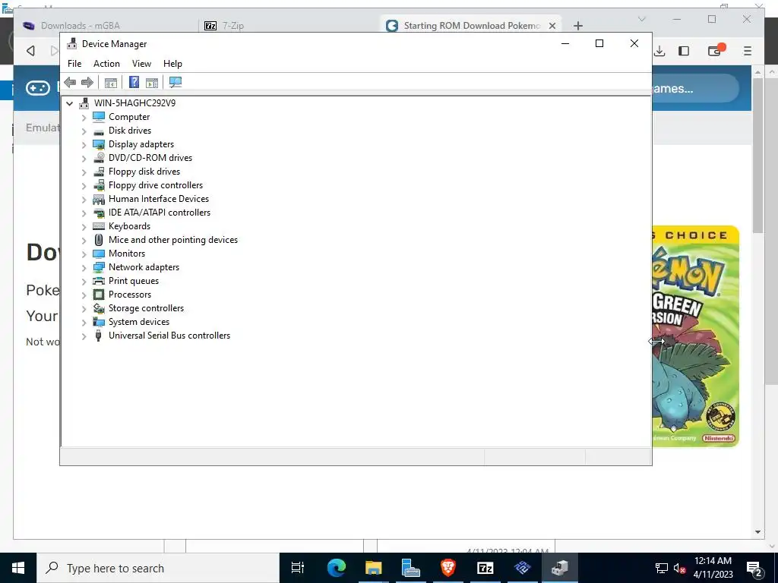Viewport: 778px width, 583px height.
Task: Click the Processors chip icon
Action: click(99, 295)
